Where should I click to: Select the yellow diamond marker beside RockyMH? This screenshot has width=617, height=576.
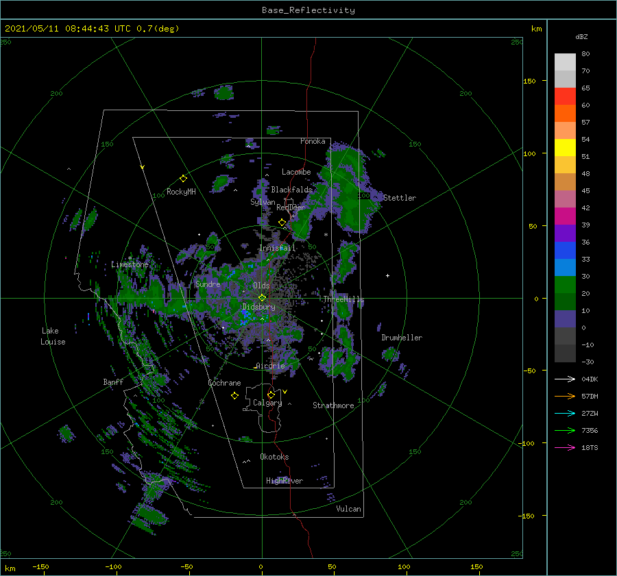(x=183, y=179)
